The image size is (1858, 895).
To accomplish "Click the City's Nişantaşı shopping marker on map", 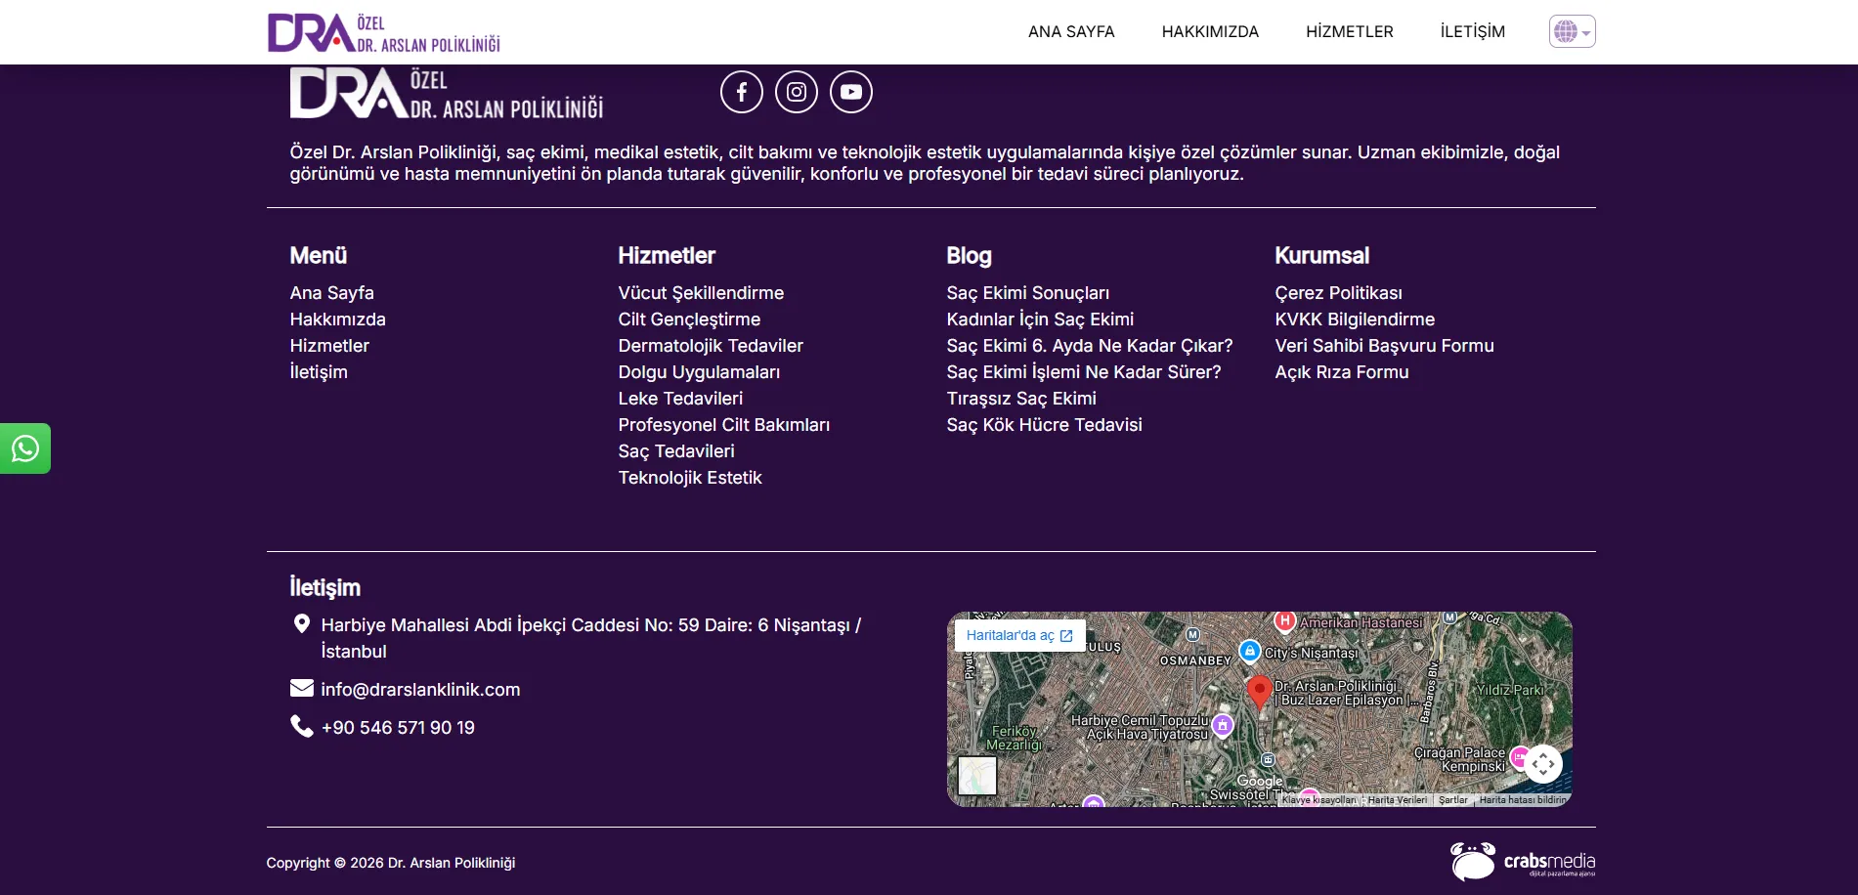I will pos(1249,651).
